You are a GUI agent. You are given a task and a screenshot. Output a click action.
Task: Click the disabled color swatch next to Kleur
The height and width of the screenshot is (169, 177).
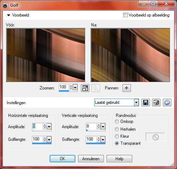click(x=155, y=137)
